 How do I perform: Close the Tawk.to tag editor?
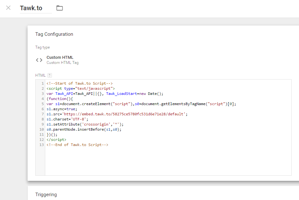pos(8,8)
